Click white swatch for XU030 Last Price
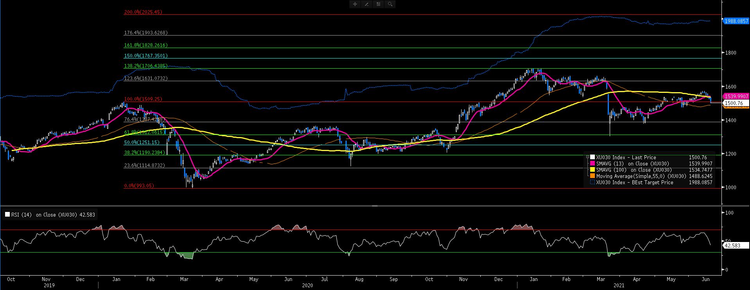 tap(592, 157)
